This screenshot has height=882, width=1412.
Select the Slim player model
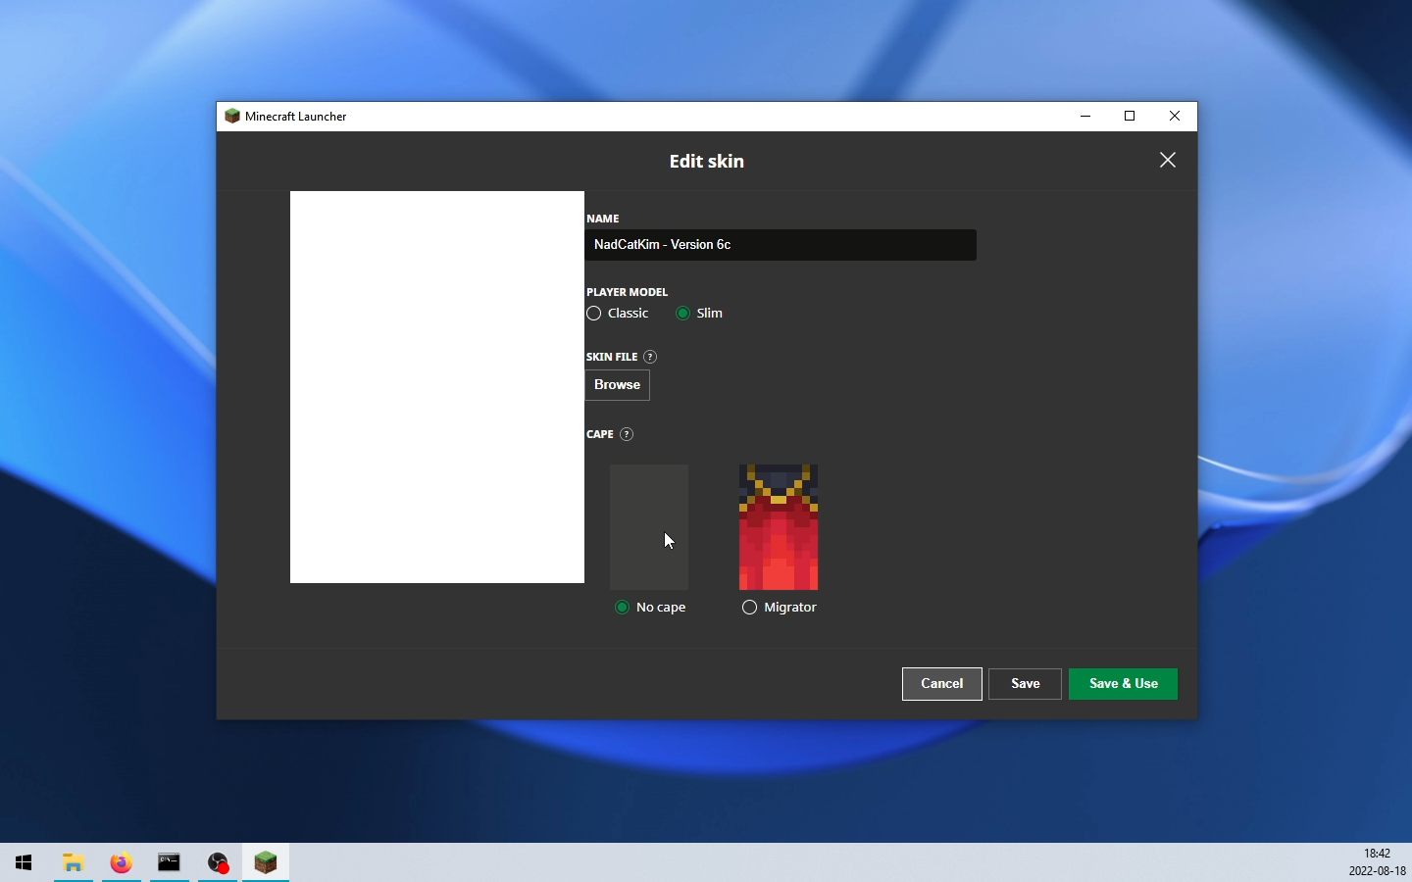coord(700,314)
